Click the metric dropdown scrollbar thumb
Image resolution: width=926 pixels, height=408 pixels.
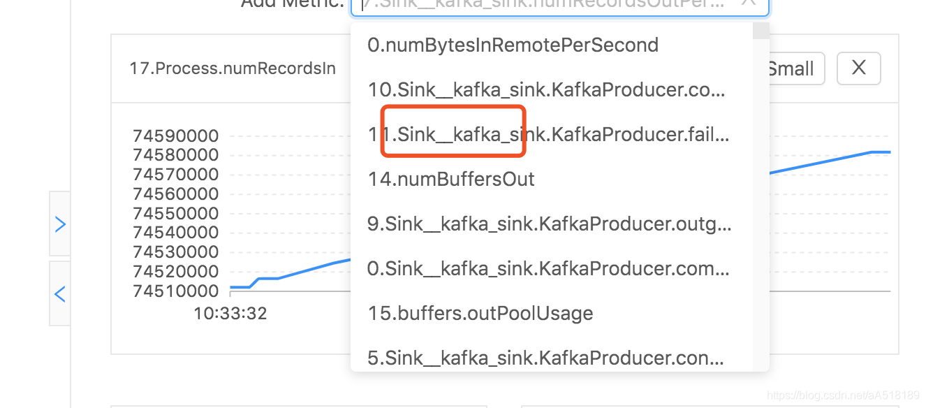(x=760, y=31)
